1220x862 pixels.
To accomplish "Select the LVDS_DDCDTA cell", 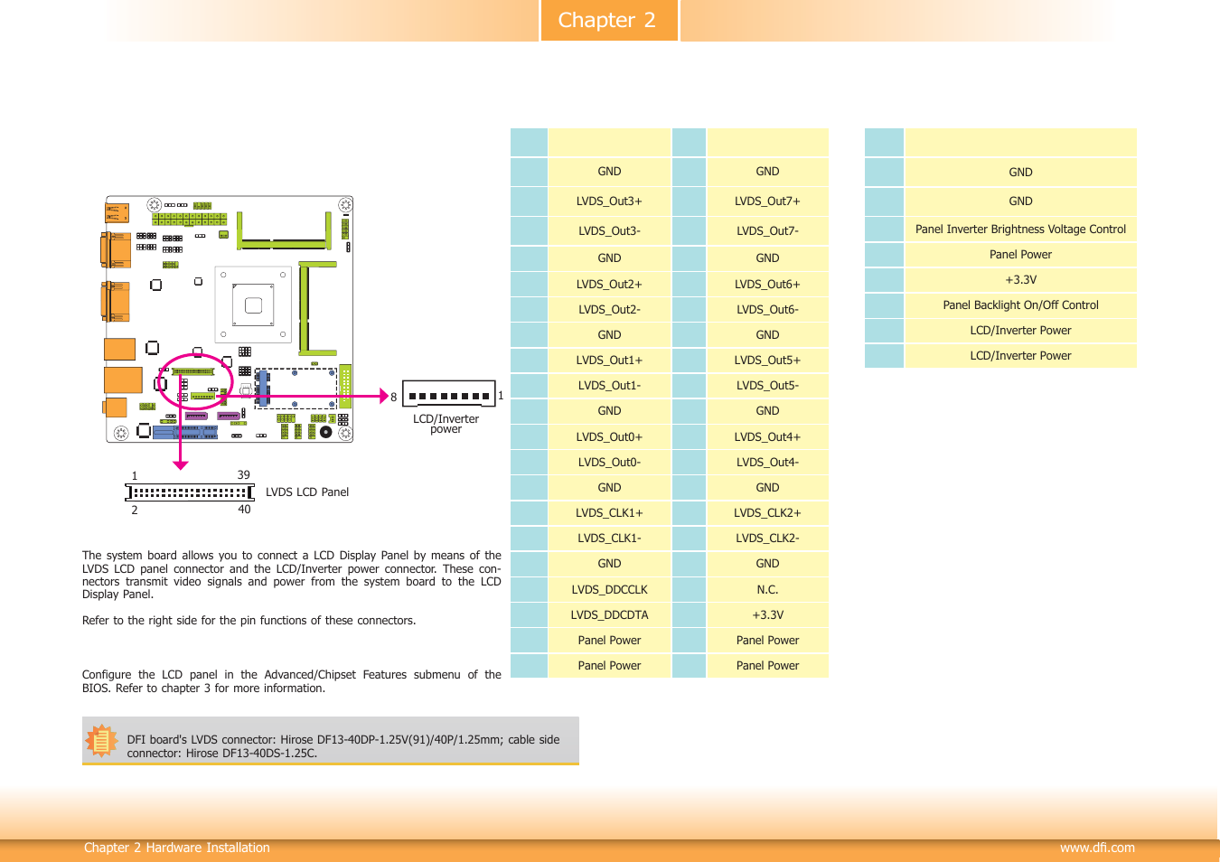I will [609, 615].
